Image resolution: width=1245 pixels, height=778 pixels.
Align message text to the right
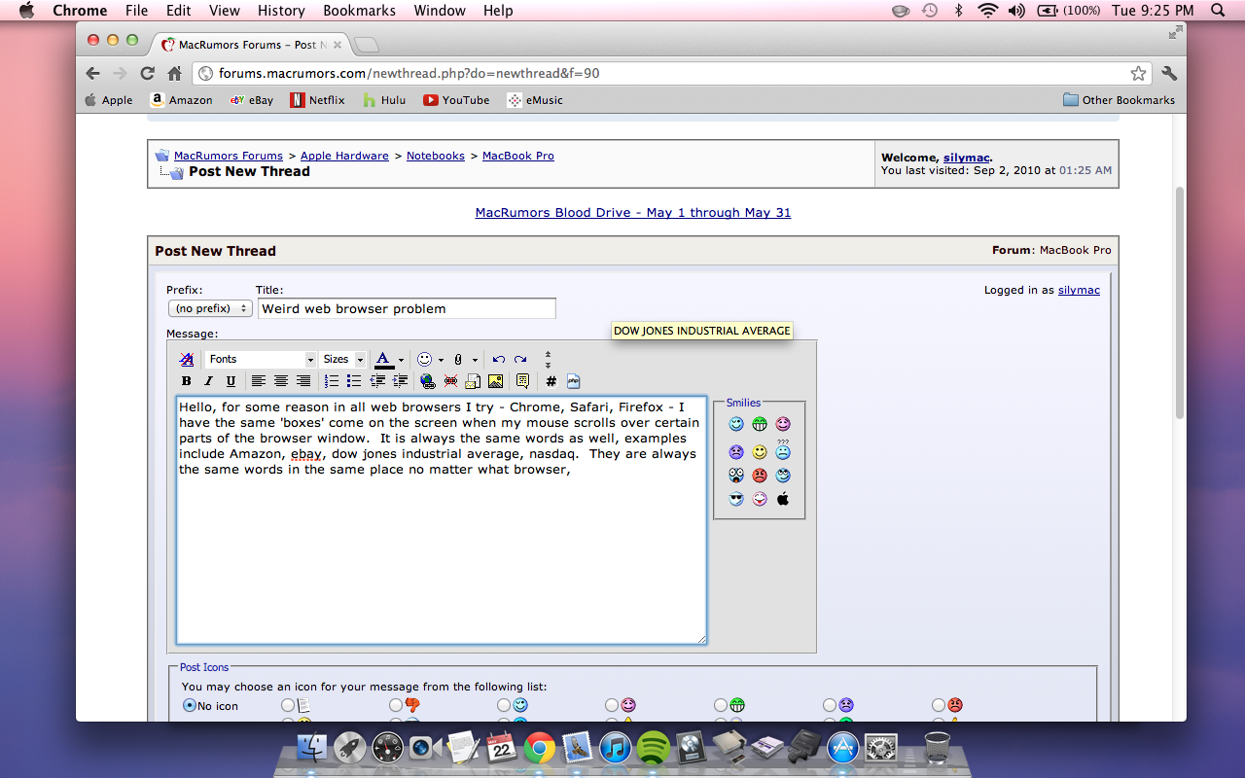(x=303, y=381)
